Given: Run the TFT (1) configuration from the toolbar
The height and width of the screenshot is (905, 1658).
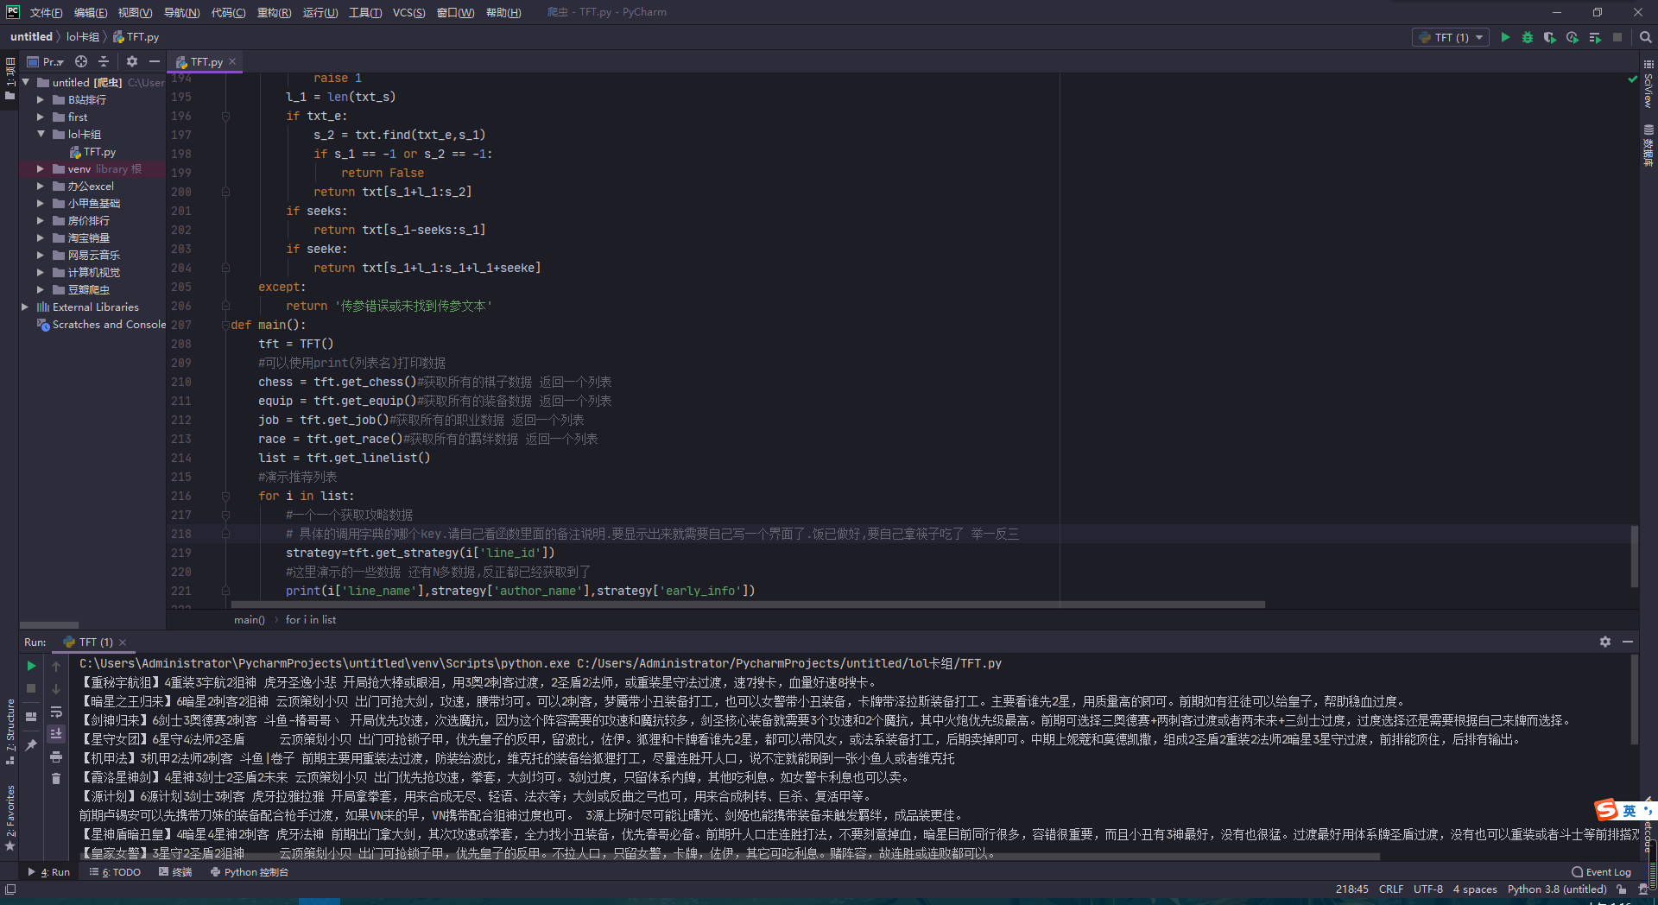Looking at the screenshot, I should [x=1505, y=37].
